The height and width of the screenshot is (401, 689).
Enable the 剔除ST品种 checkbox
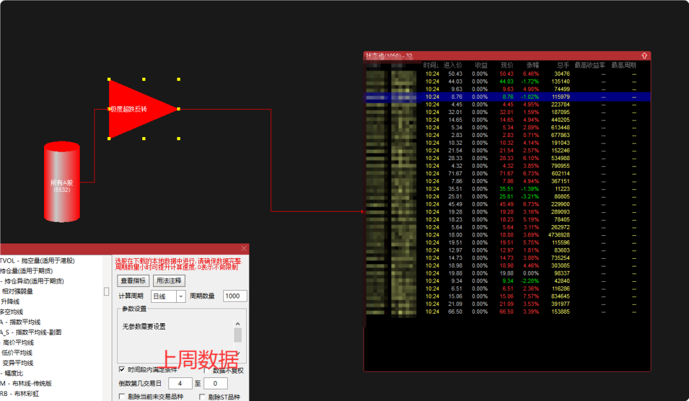click(x=202, y=397)
